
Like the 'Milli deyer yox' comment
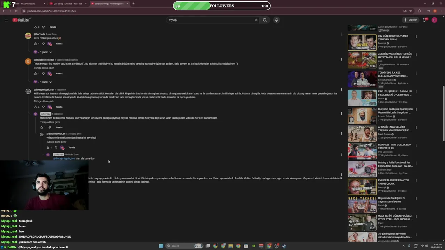coord(35,107)
